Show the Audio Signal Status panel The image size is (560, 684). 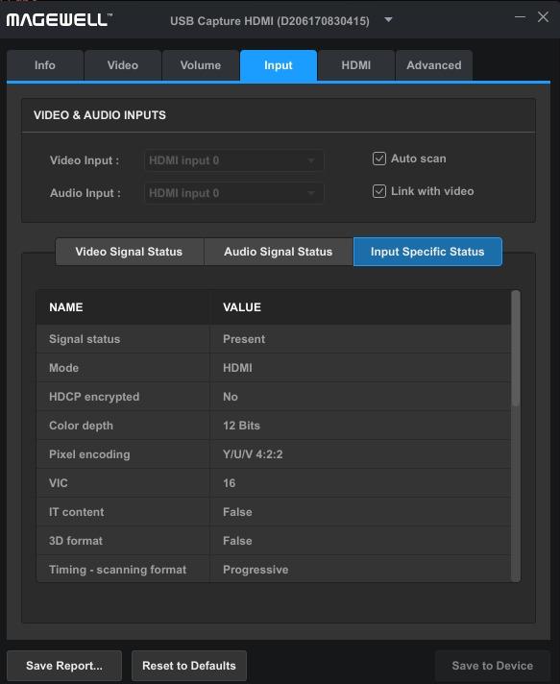coord(279,252)
